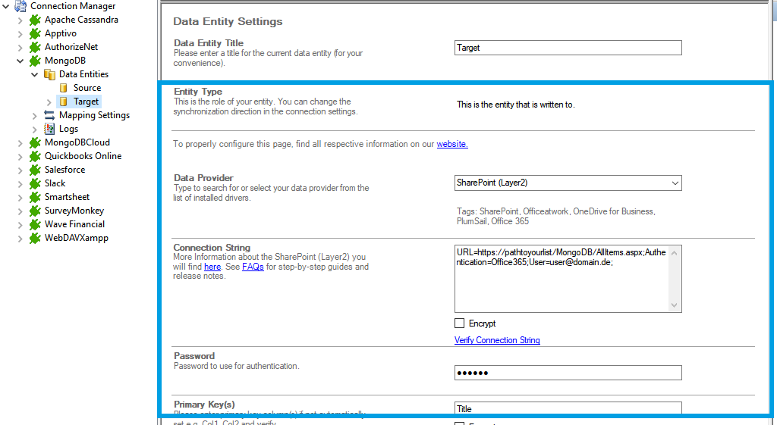777x425 pixels.
Task: Collapse the MongoDB tree node
Action: pyautogui.click(x=20, y=61)
